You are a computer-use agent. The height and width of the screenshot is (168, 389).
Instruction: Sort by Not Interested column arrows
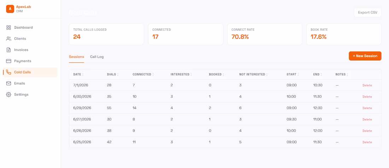pyautogui.click(x=267, y=74)
